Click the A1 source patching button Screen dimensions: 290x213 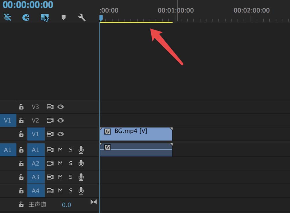click(8, 150)
